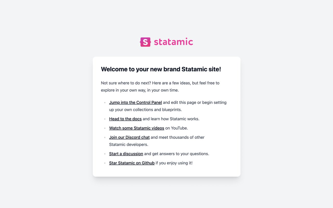Click Star Statamic on Github link

(x=132, y=163)
